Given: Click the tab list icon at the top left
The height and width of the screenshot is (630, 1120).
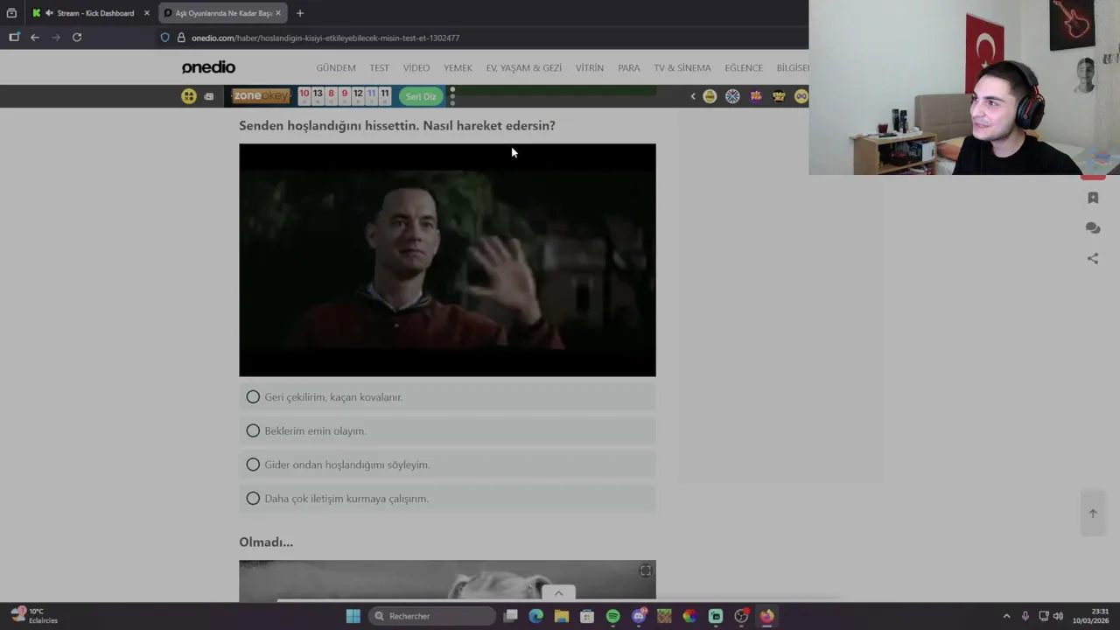Looking at the screenshot, I should pos(11,13).
